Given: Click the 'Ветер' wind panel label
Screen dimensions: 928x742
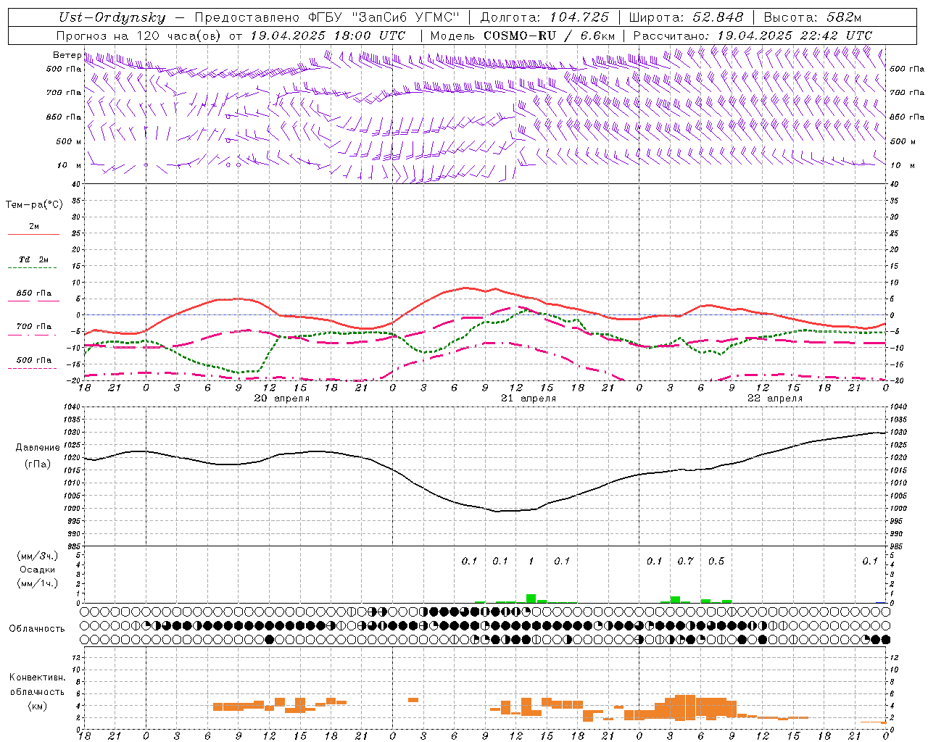Looking at the screenshot, I should point(67,55).
